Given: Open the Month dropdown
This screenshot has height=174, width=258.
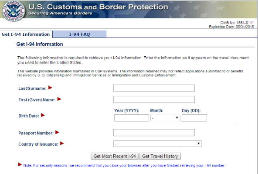Looking at the screenshot, I should 165,118.
